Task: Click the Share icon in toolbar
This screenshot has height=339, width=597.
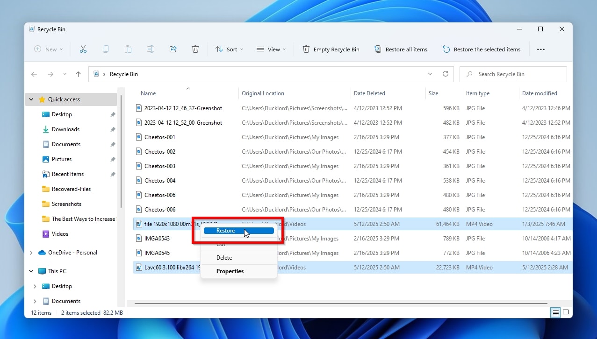Action: pyautogui.click(x=173, y=49)
